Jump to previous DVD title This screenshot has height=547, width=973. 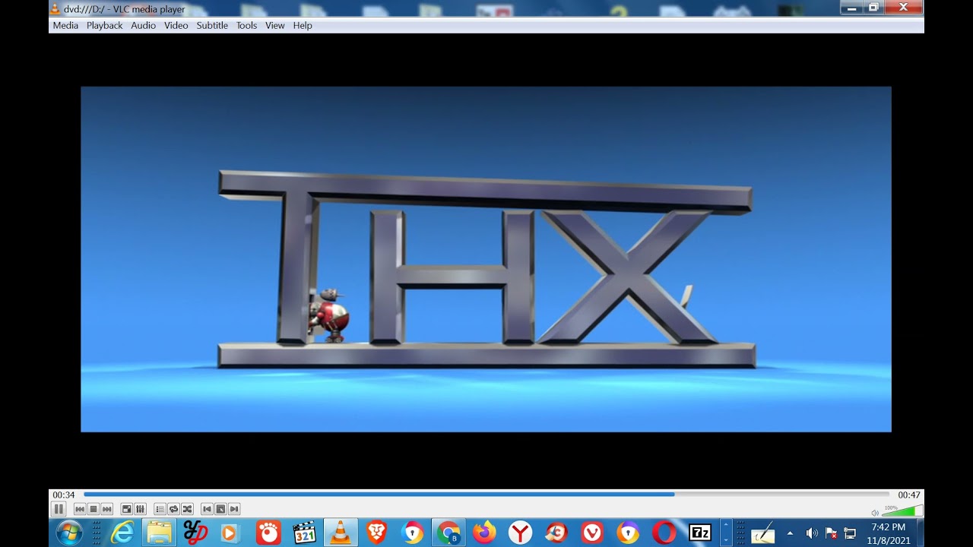(x=208, y=509)
